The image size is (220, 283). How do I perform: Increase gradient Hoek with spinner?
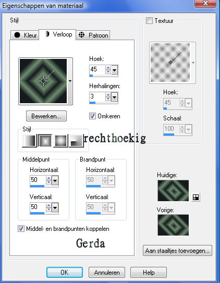pyautogui.click(x=108, y=68)
